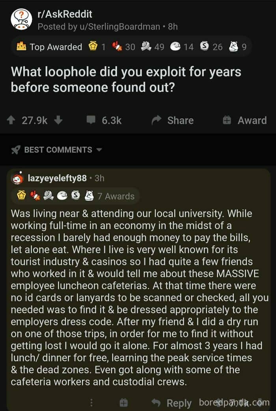Open the post's comments via the 6.3k bubble

[x=104, y=120]
